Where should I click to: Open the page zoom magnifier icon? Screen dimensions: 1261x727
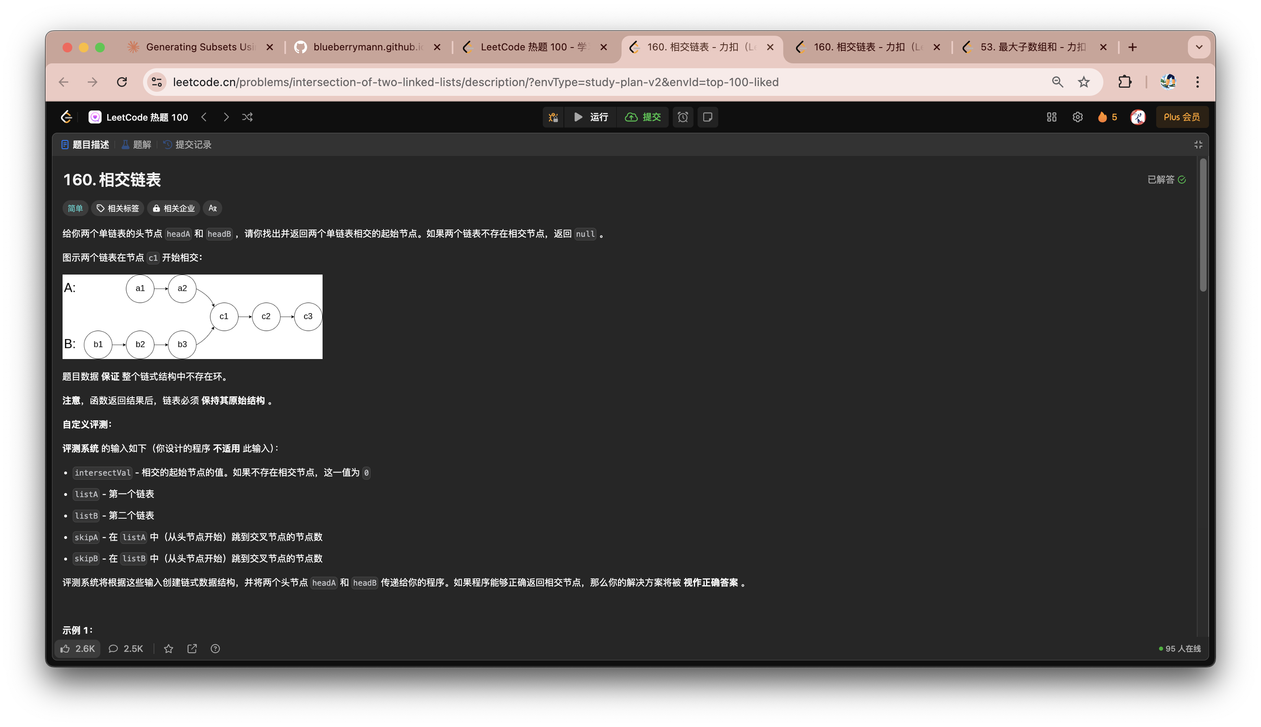click(1057, 82)
